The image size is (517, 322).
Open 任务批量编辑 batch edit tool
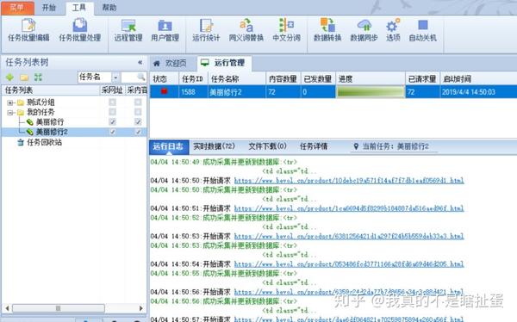28,30
